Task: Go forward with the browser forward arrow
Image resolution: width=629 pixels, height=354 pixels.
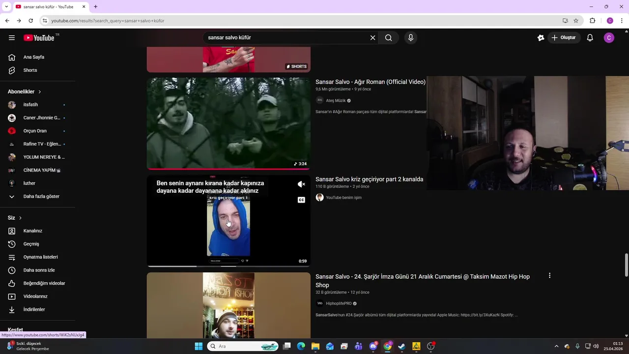Action: (x=19, y=21)
